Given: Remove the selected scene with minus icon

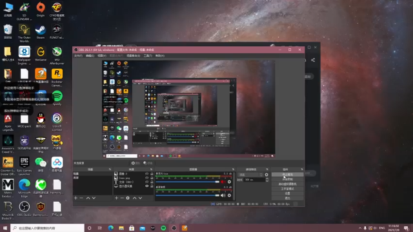Looking at the screenshot, I should coord(81,198).
